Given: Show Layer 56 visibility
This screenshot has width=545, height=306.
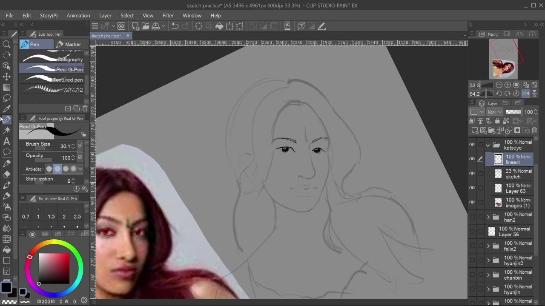Looking at the screenshot, I should pyautogui.click(x=472, y=232).
